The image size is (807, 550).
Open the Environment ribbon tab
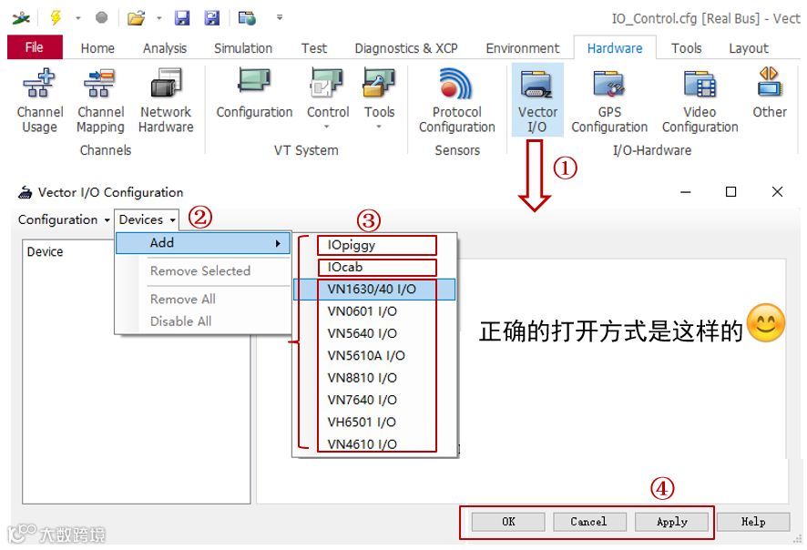523,48
